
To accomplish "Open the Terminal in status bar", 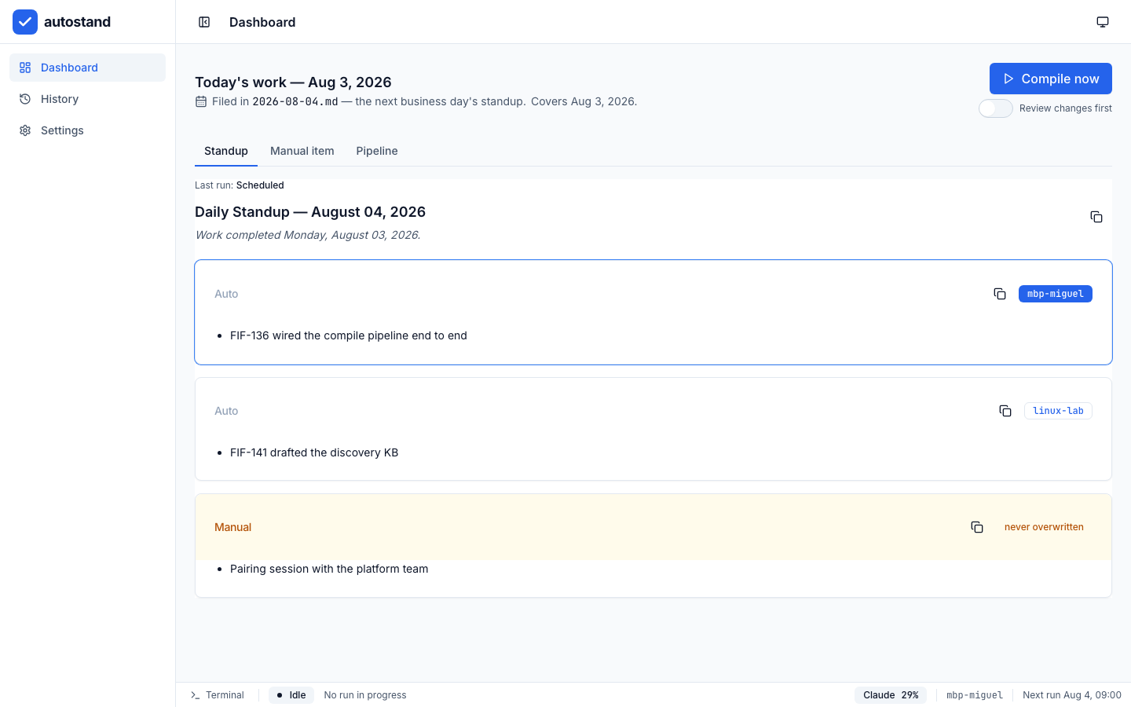I will pyautogui.click(x=218, y=695).
